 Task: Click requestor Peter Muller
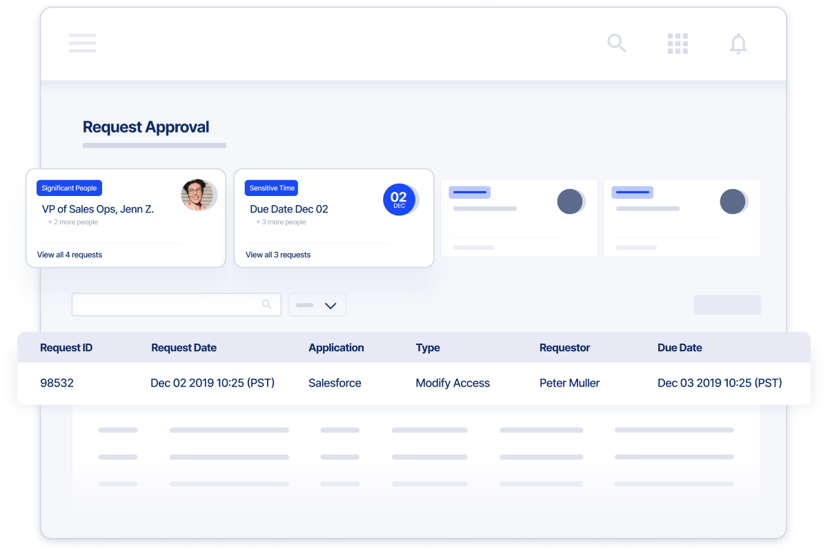click(x=569, y=383)
